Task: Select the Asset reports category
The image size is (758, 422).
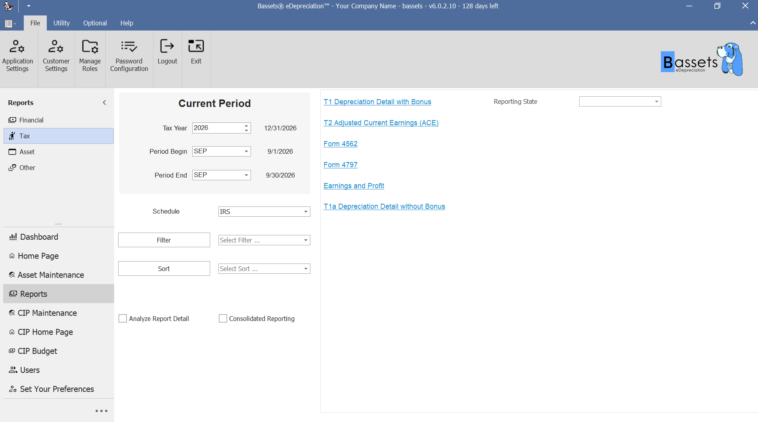Action: point(59,152)
